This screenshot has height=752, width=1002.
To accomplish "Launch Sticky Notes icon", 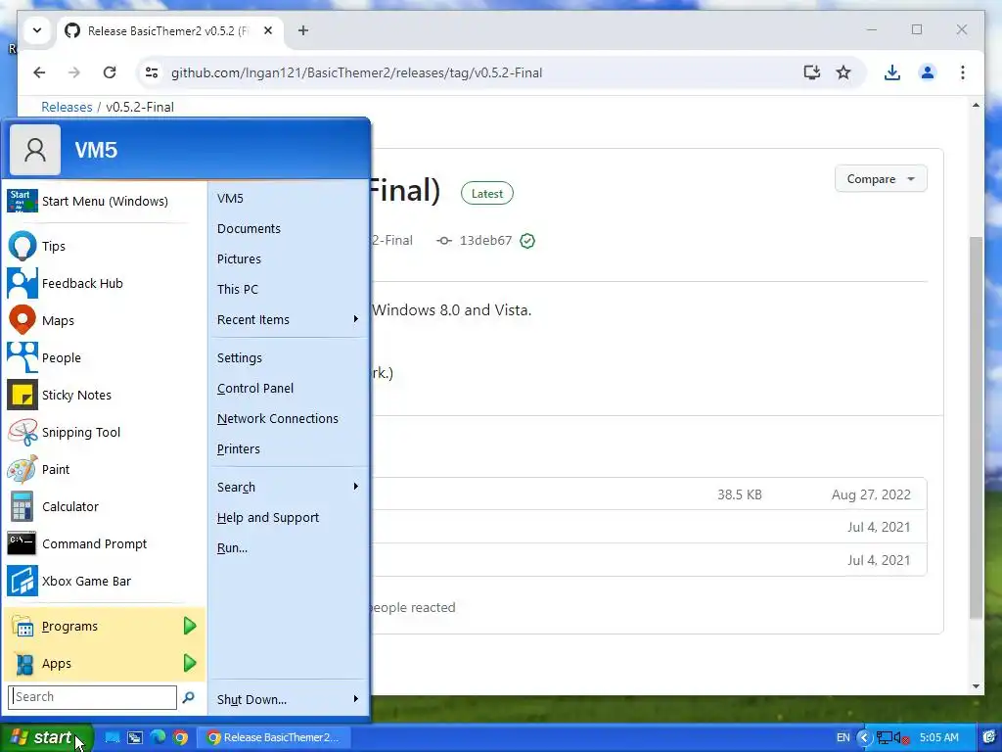I will tap(22, 395).
